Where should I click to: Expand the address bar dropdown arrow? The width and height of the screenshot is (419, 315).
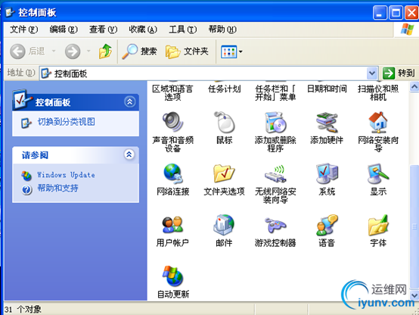[x=372, y=73]
